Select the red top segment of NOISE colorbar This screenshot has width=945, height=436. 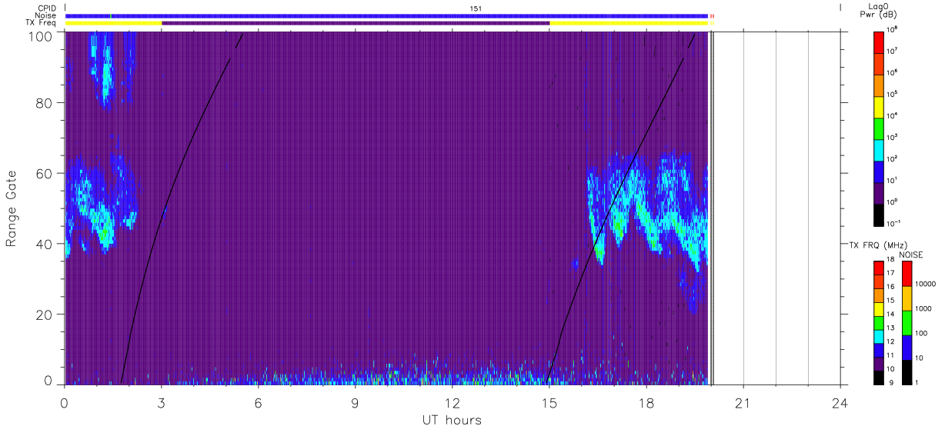pyautogui.click(x=907, y=274)
